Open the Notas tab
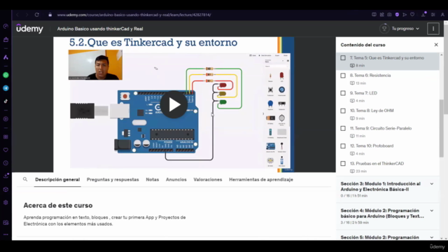 [153, 179]
